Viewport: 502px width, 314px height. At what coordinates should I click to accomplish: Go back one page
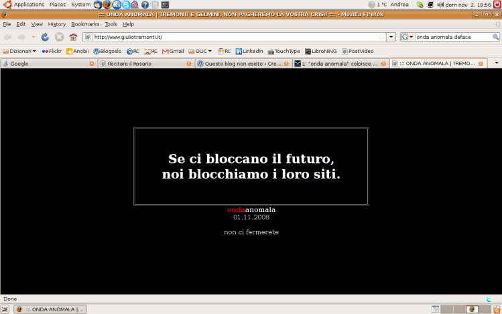pos(7,37)
